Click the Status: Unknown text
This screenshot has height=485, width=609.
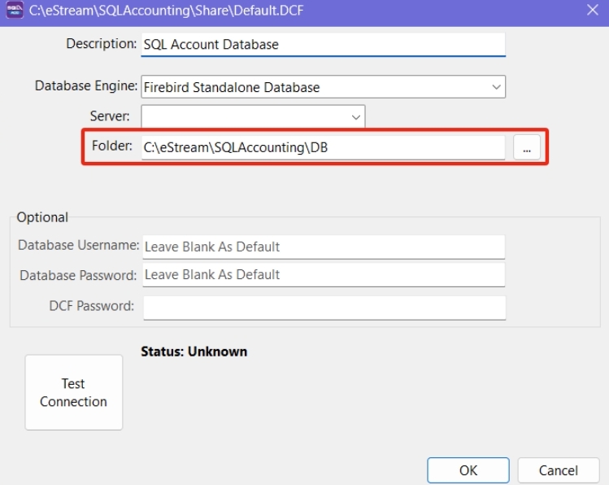(194, 352)
